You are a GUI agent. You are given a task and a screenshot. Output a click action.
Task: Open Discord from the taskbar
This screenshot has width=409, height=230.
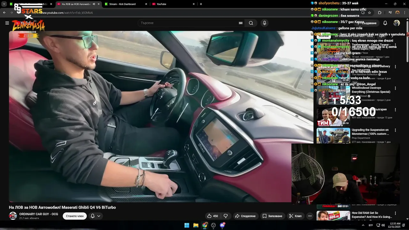(222, 225)
